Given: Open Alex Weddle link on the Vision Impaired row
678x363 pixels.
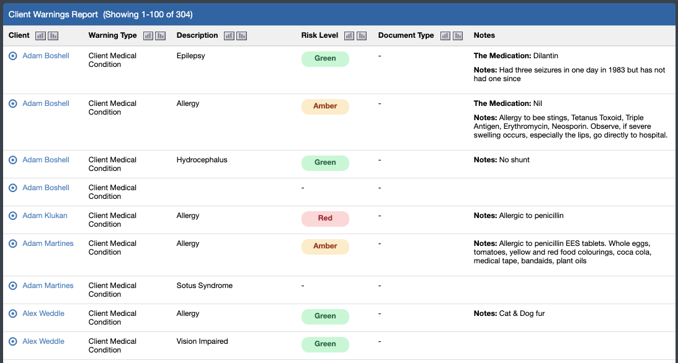Looking at the screenshot, I should pos(43,341).
